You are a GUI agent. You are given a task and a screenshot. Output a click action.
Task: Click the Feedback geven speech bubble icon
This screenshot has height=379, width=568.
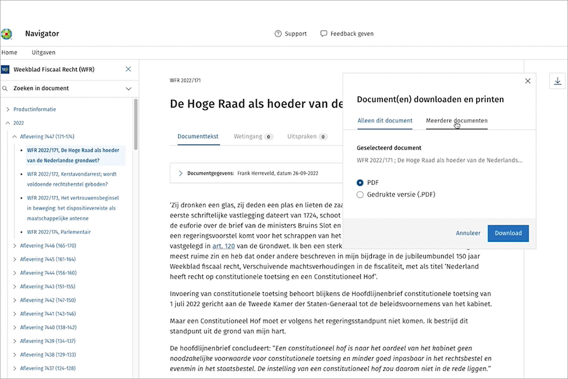coord(324,34)
